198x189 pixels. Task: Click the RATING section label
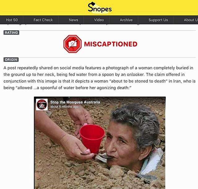(11, 33)
